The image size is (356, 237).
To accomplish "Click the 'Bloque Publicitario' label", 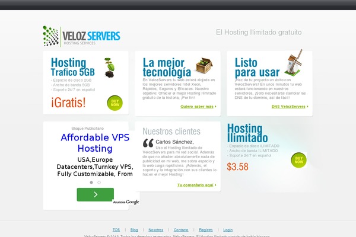I will (88, 129).
